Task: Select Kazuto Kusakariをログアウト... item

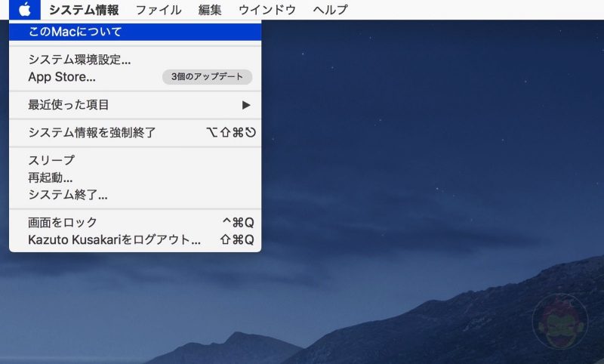Action: (135, 239)
